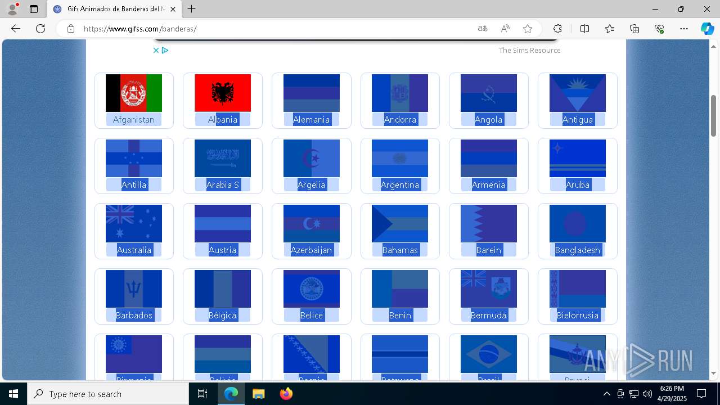
Task: Open the Bermuda flag image
Action: pyautogui.click(x=489, y=289)
